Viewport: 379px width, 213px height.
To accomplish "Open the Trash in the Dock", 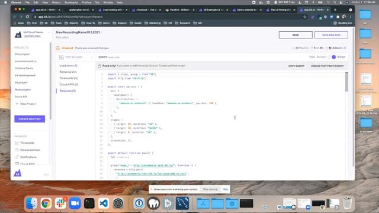I will click(347, 203).
